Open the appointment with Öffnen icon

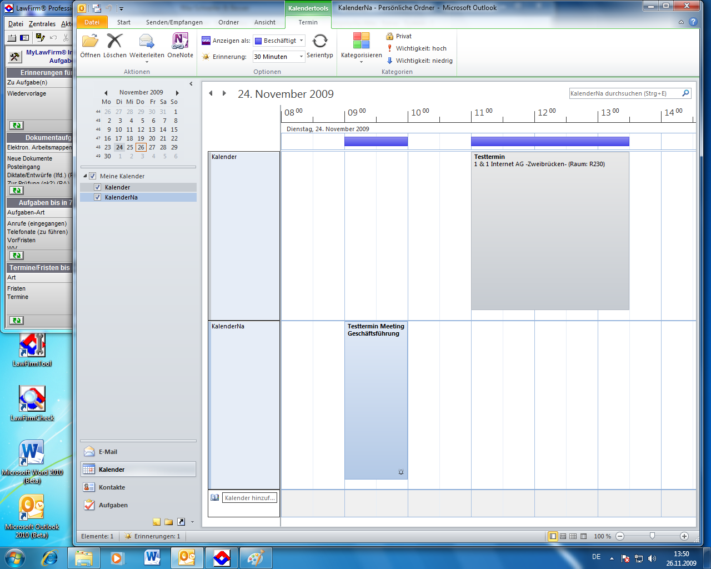90,42
